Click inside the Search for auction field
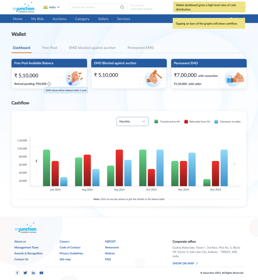Viewport: 258px width, 280px height. (x=94, y=7)
